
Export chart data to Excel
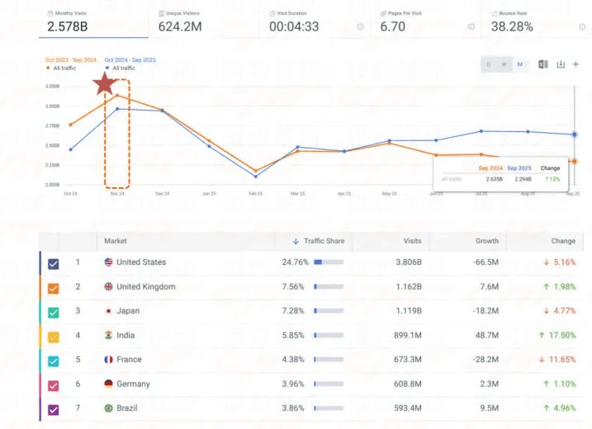543,64
